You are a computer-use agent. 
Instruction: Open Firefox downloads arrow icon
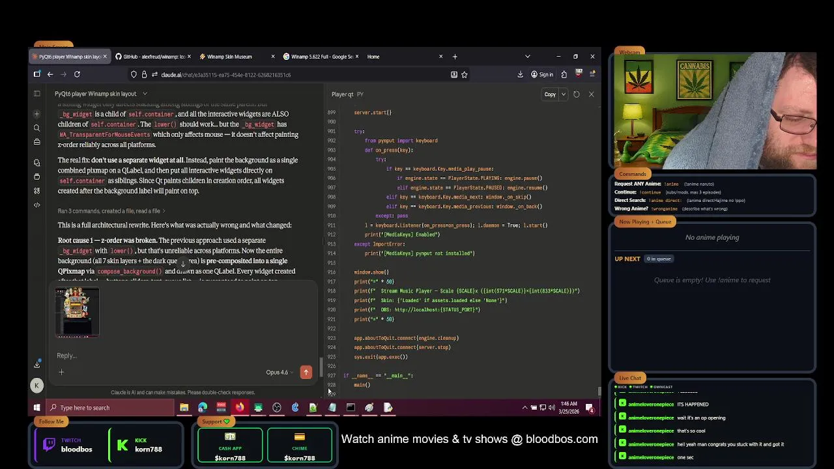[520, 74]
